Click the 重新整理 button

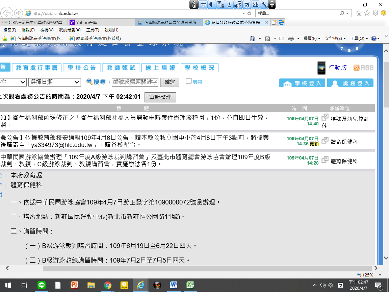pyautogui.click(x=160, y=97)
